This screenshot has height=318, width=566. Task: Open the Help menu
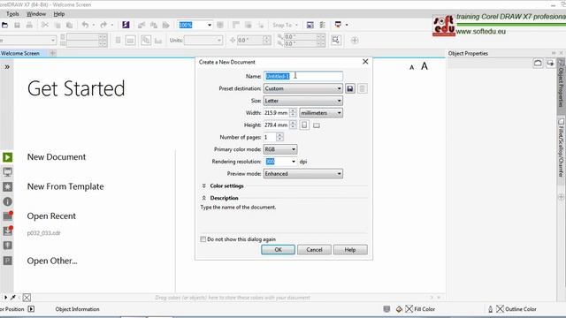[59, 14]
